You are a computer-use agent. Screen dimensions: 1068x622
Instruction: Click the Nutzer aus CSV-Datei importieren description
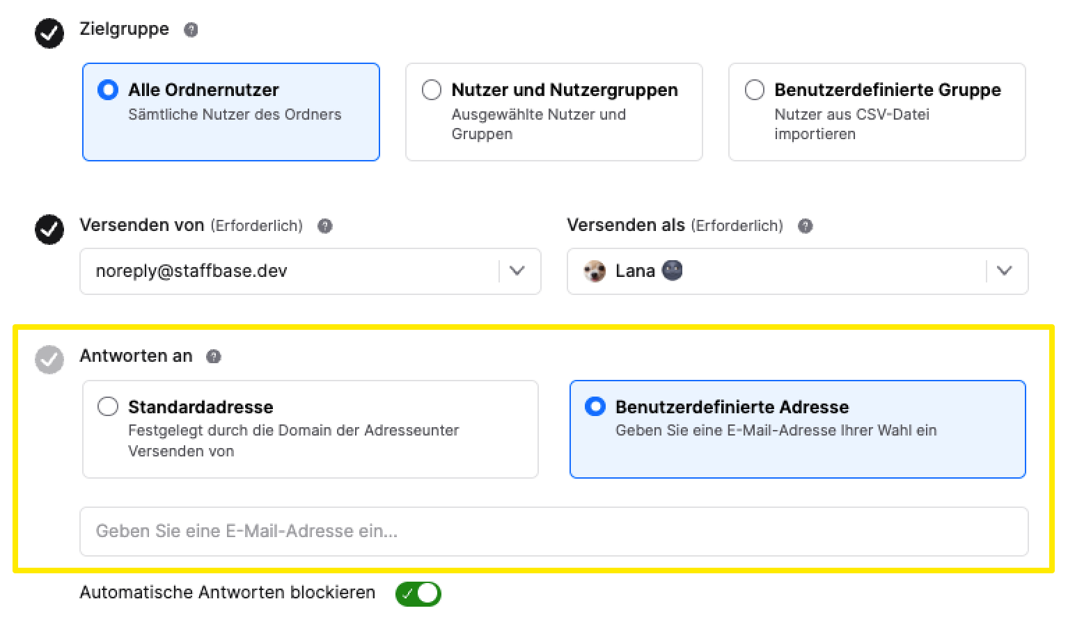[x=851, y=124]
